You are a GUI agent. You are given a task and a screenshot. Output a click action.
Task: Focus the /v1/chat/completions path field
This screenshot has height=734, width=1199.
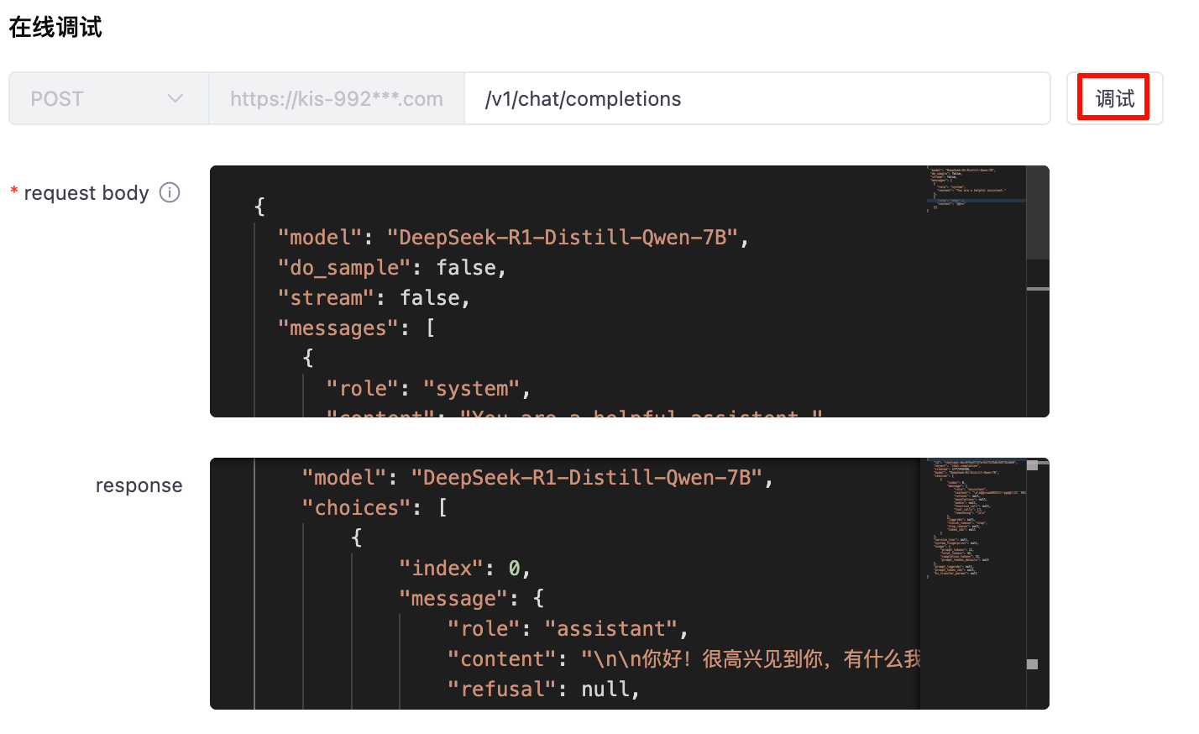pos(756,99)
